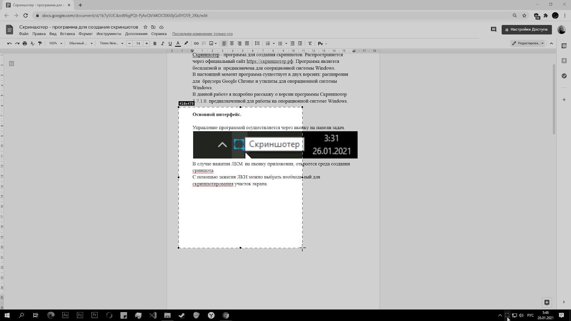
Task: Open the Times New font dropdown
Action: click(x=111, y=44)
